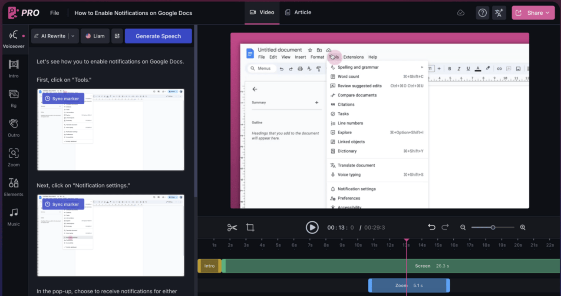Open the Music sidebar panel
Screen dimensions: 561x296
13,216
